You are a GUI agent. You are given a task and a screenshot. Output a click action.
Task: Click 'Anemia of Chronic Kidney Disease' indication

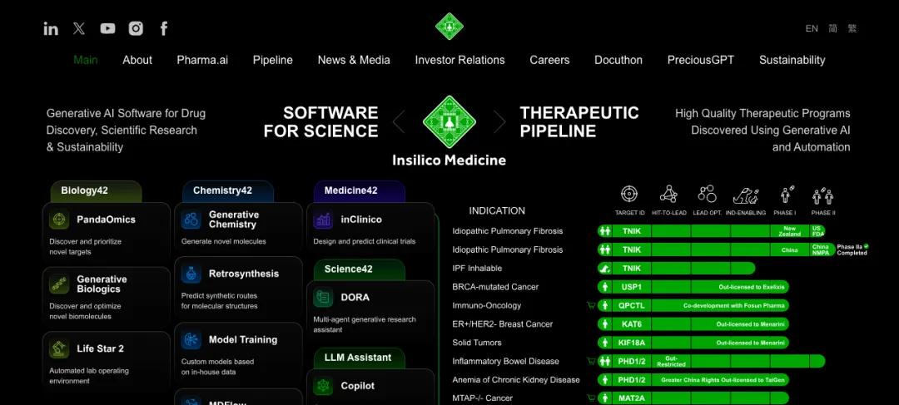[x=516, y=380]
